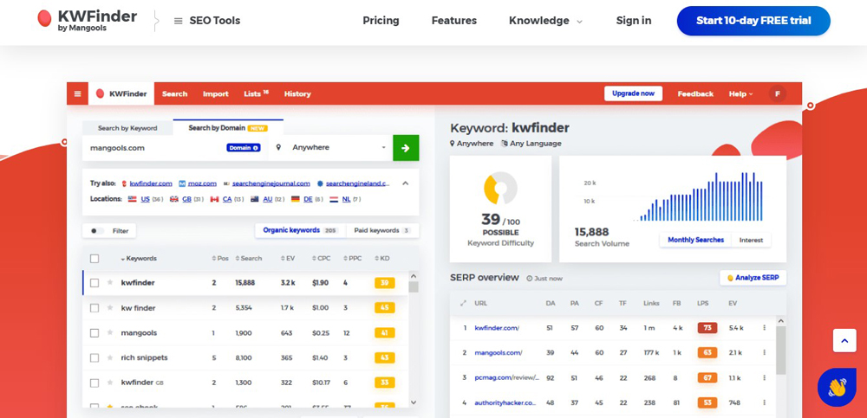Viewport: 867px width, 418px height.
Task: Click the user avatar F icon
Action: point(778,93)
